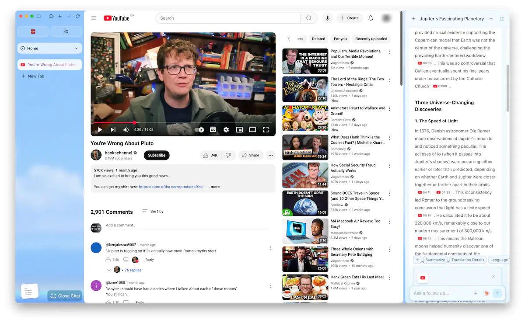Viewport: 525px width, 323px height.
Task: Send the follow-up message arrow
Action: point(497,293)
